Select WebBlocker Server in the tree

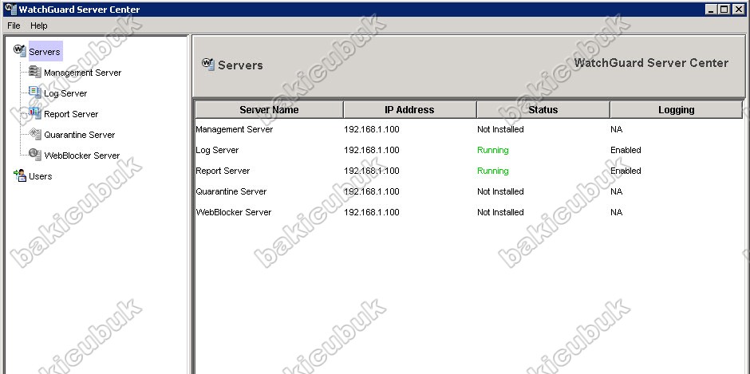pos(82,156)
